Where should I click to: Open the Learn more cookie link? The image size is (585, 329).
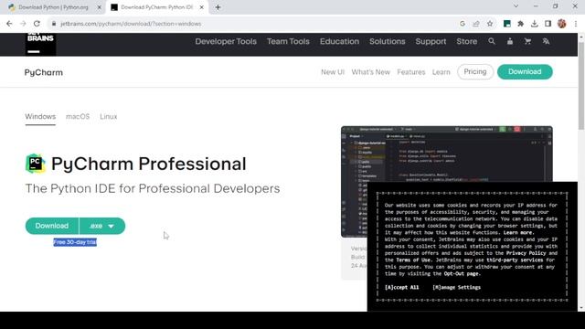coord(518,232)
